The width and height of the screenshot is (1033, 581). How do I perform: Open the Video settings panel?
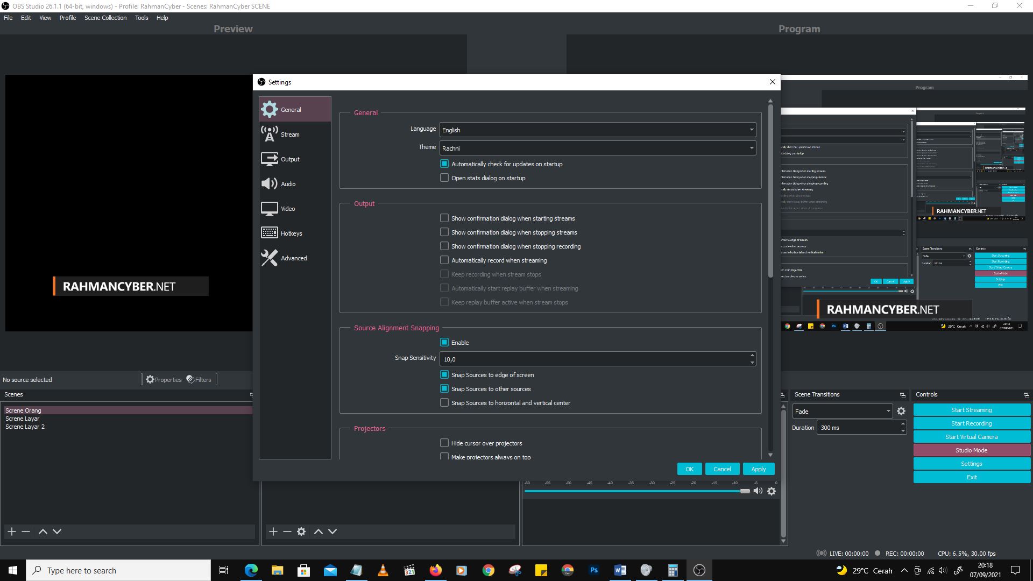click(287, 209)
